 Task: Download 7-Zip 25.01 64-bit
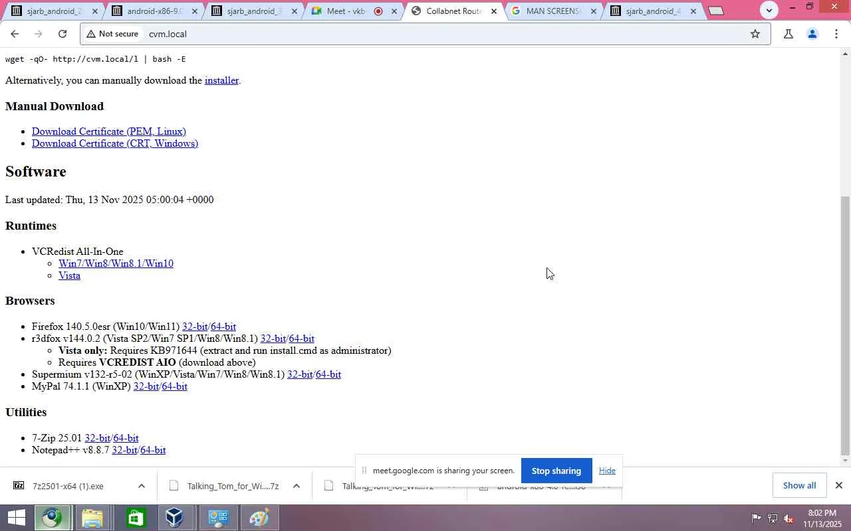click(126, 438)
